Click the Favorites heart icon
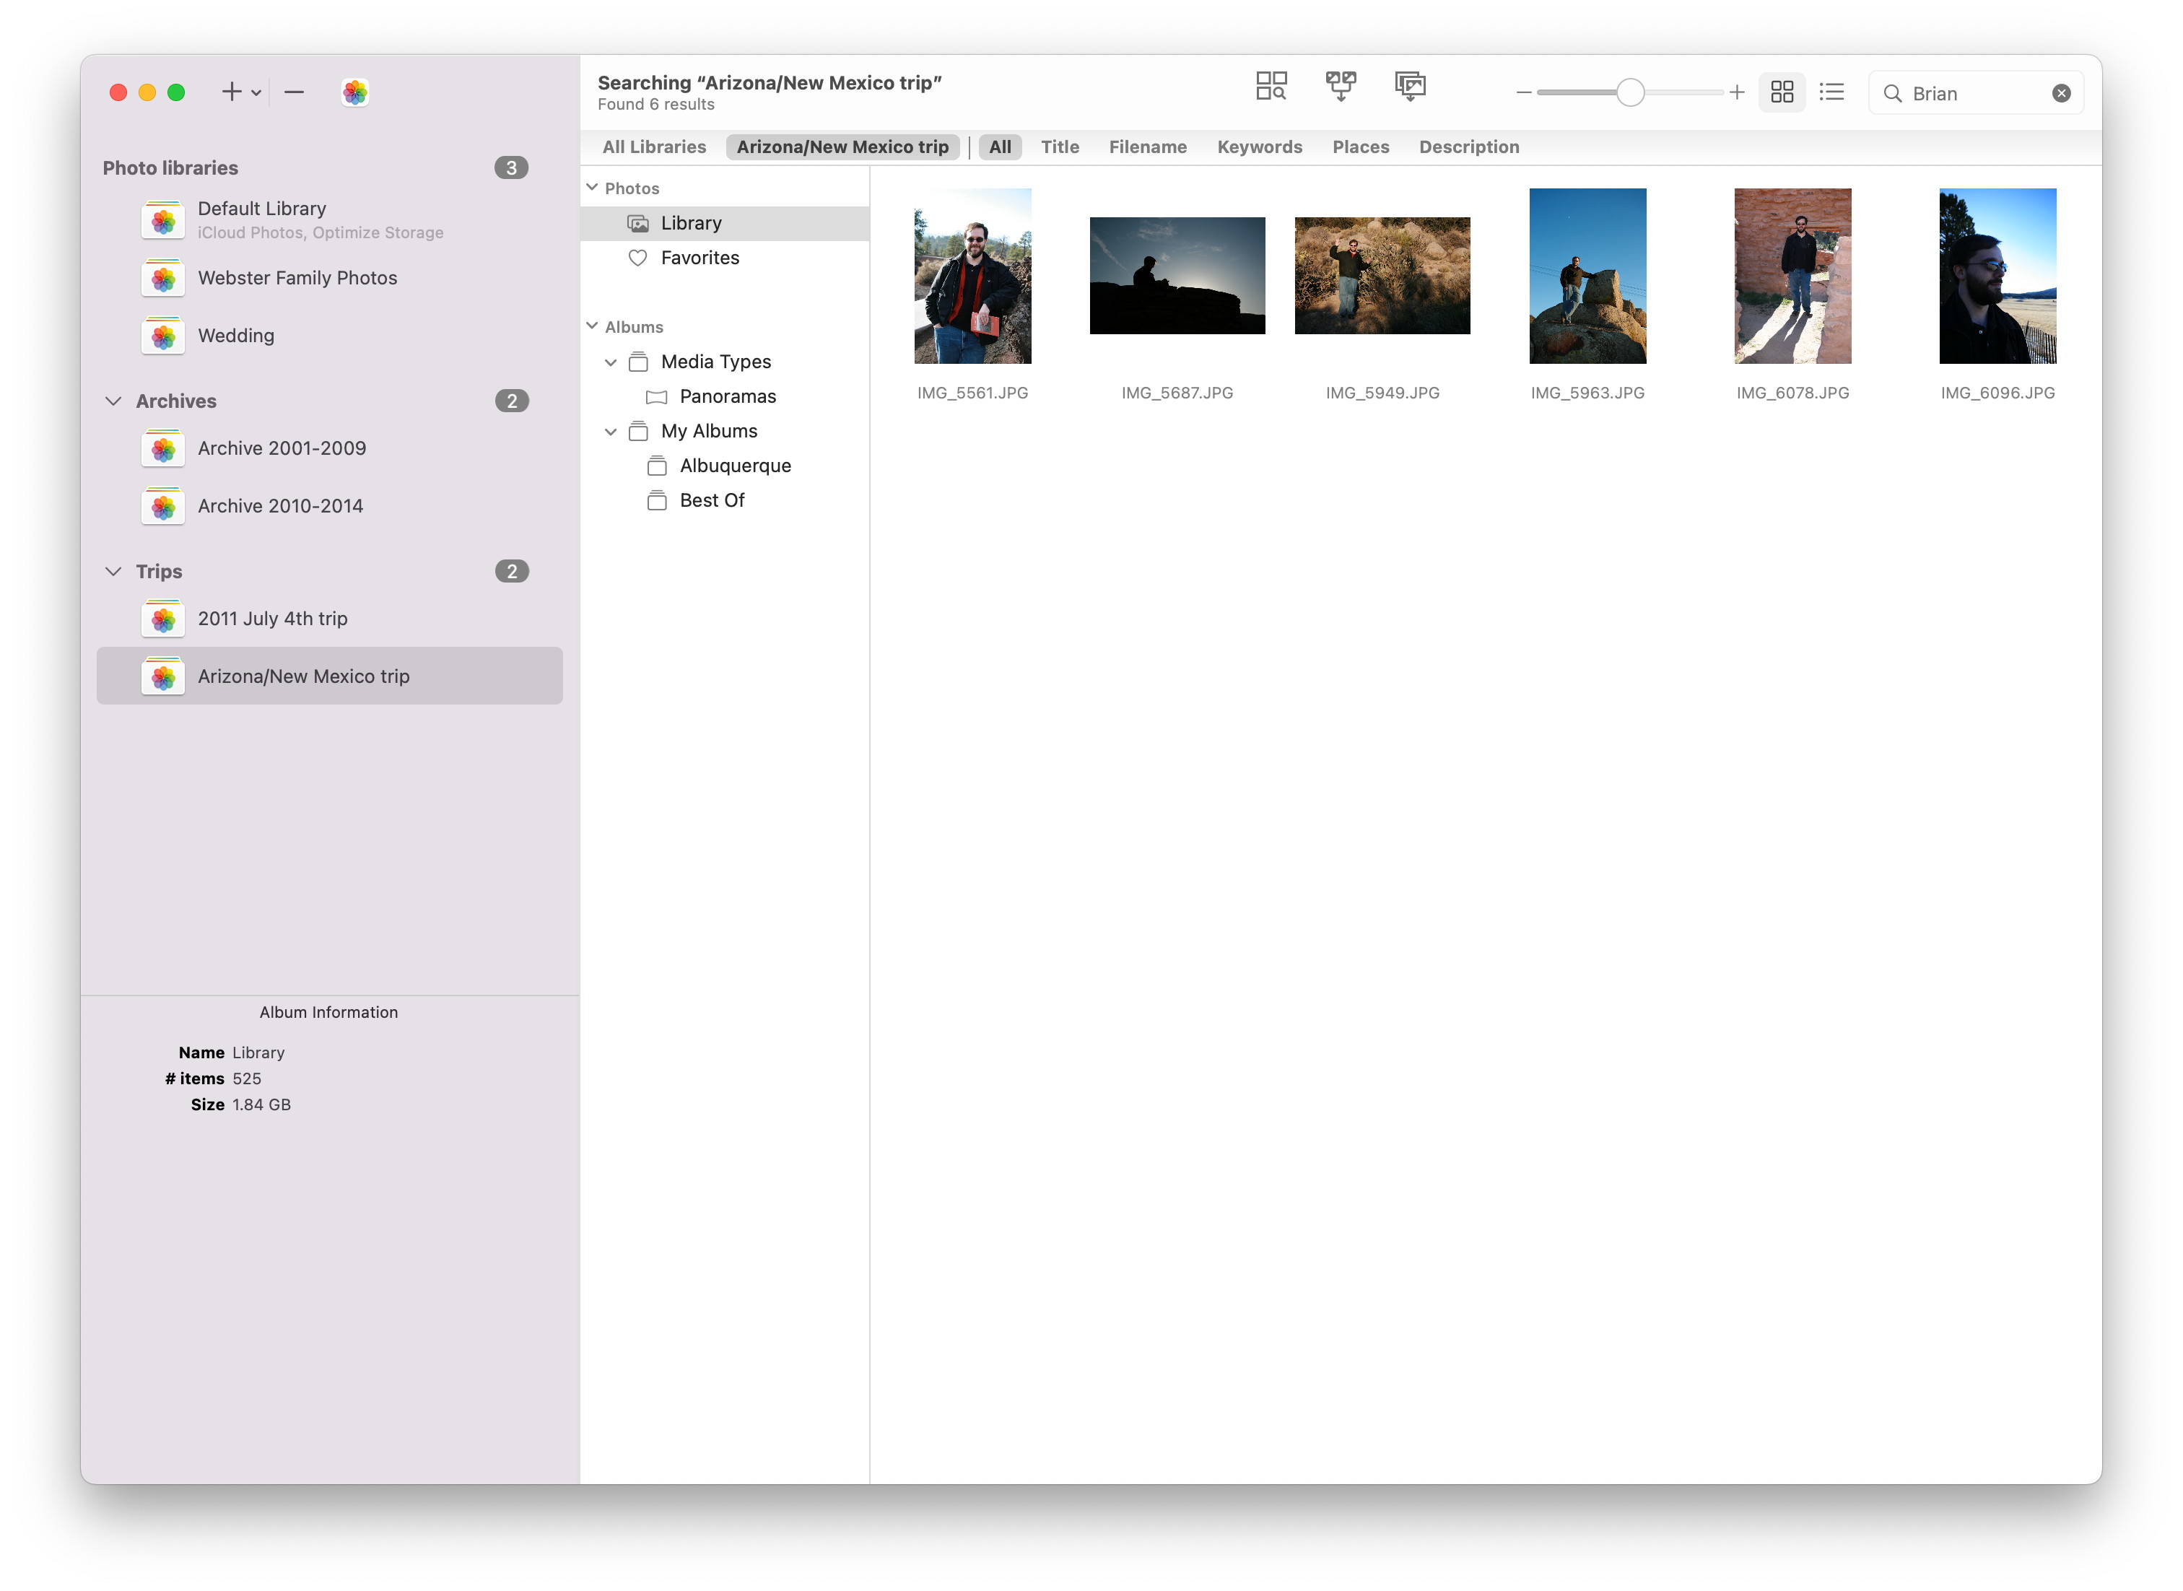 (x=637, y=258)
